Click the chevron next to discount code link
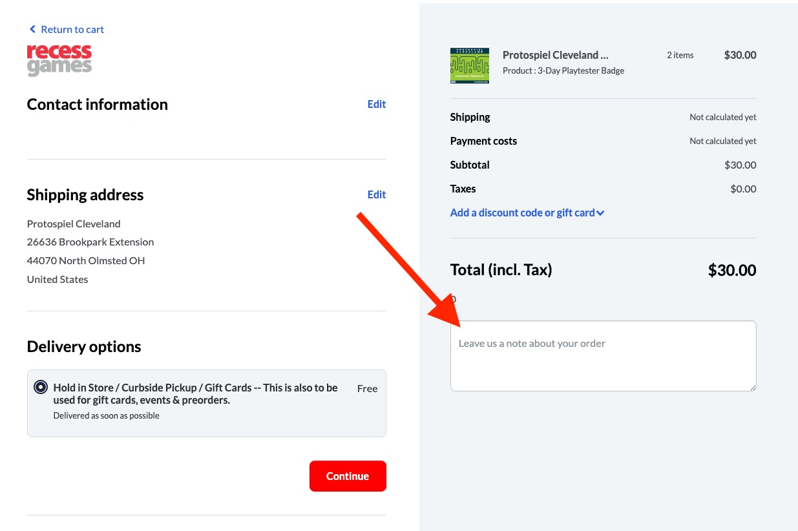The height and width of the screenshot is (531, 798). point(601,213)
